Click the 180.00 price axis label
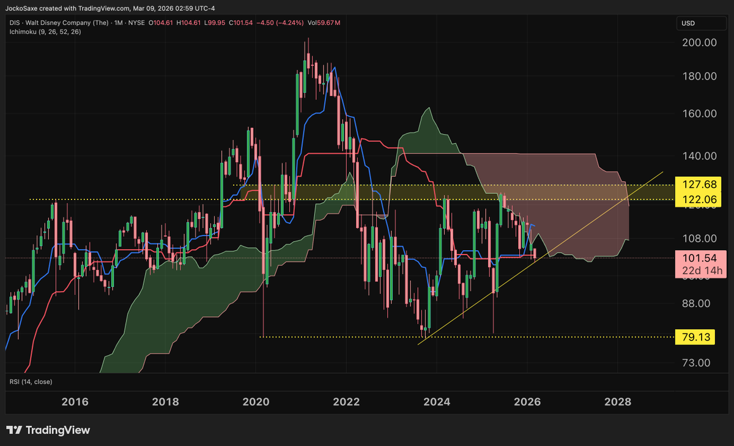Screen dimensions: 734x446 pos(699,76)
